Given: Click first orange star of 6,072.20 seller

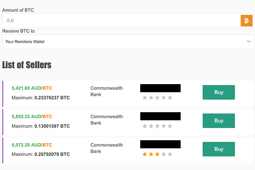Looking at the screenshot, I should pos(144,154).
